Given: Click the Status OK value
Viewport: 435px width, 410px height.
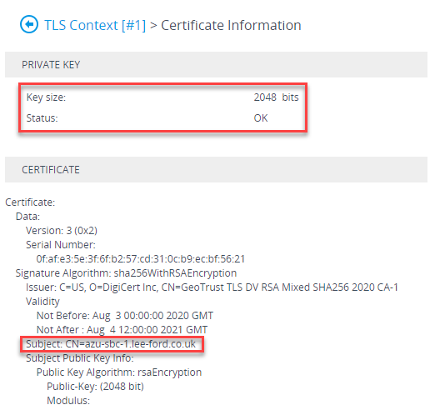Looking at the screenshot, I should point(261,118).
